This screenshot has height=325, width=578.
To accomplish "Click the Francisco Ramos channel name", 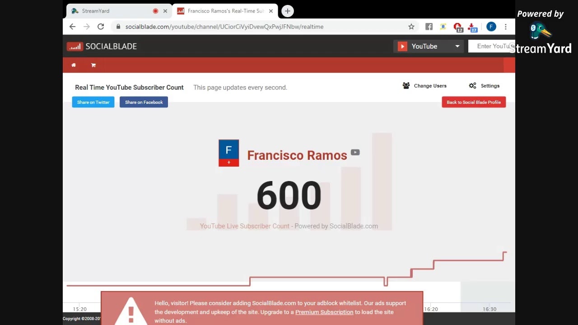I will (297, 155).
